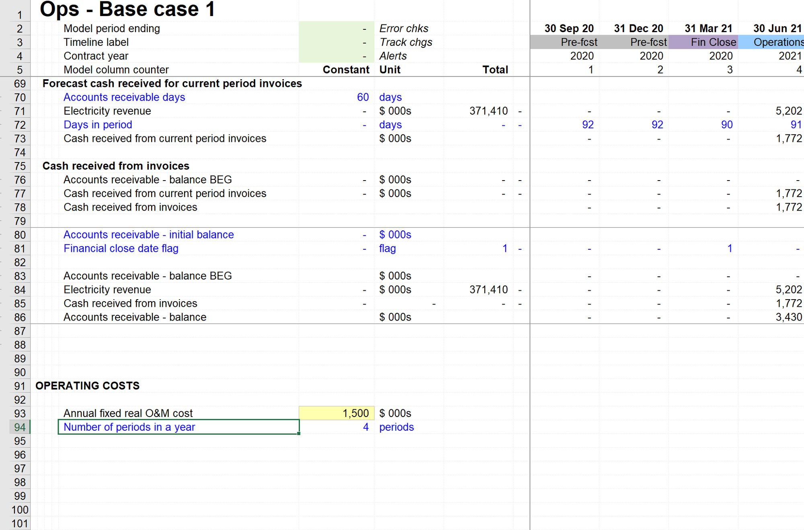
Task: Select the 1,500 O&M cost input cell
Action: click(336, 413)
